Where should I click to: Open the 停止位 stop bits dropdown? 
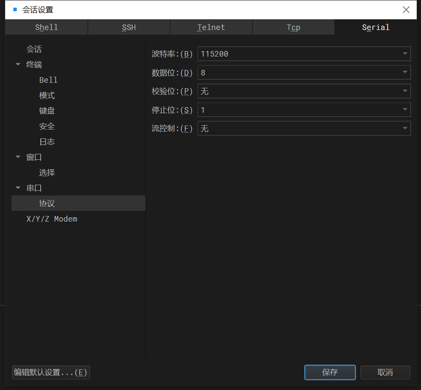pyautogui.click(x=304, y=110)
